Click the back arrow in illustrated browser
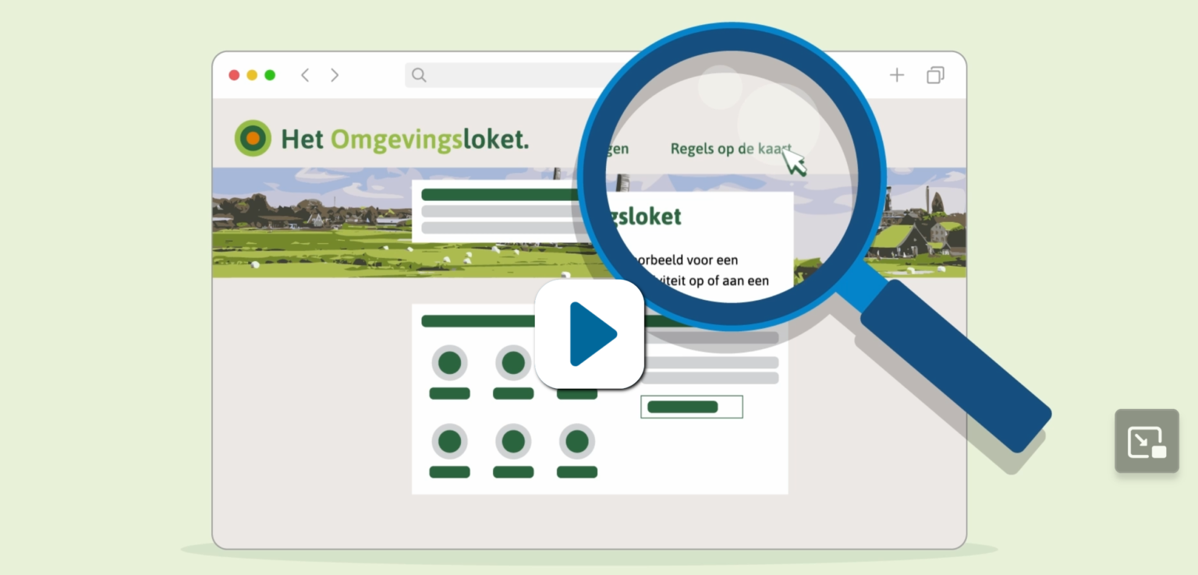 point(305,76)
